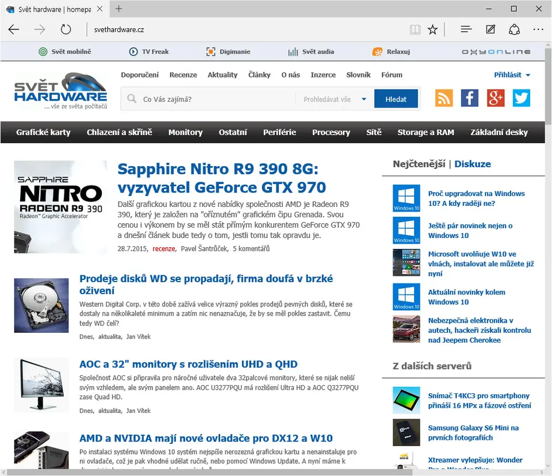Click the browser refresh button
Screen dimensions: 552x476
pos(66,29)
